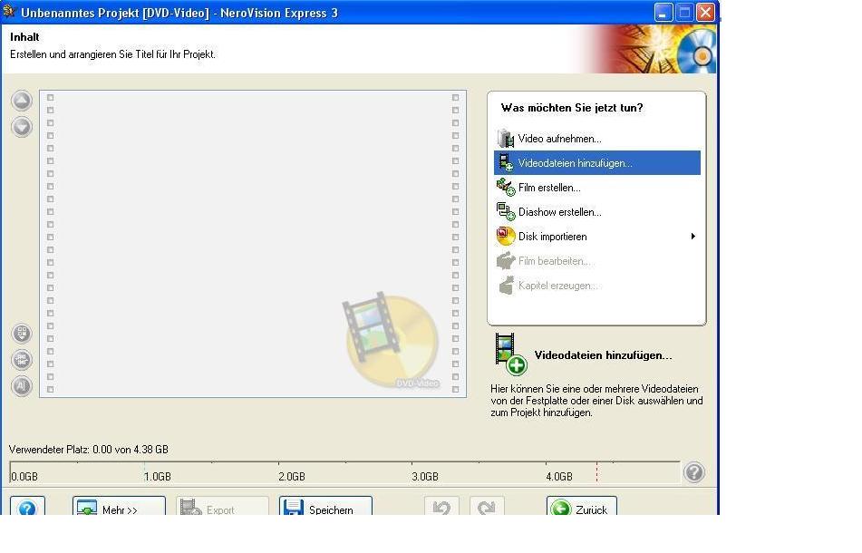Image resolution: width=862 pixels, height=553 pixels.
Task: Select Video aufnehmen... option
Action: tap(597, 139)
